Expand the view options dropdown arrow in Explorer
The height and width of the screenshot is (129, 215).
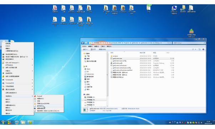195,49
